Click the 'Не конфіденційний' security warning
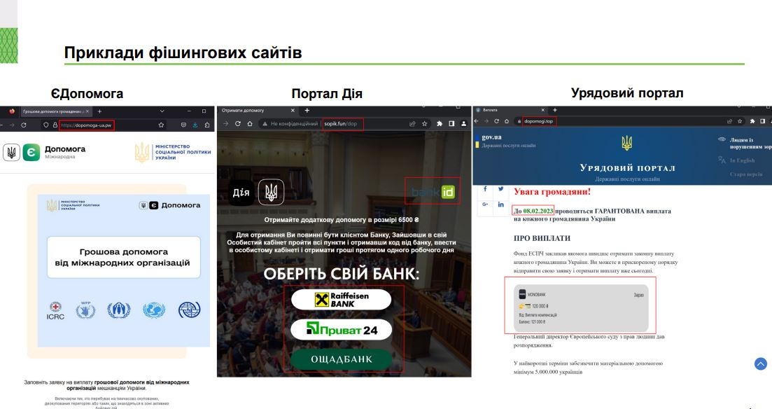This screenshot has height=409, width=772. pyautogui.click(x=290, y=124)
